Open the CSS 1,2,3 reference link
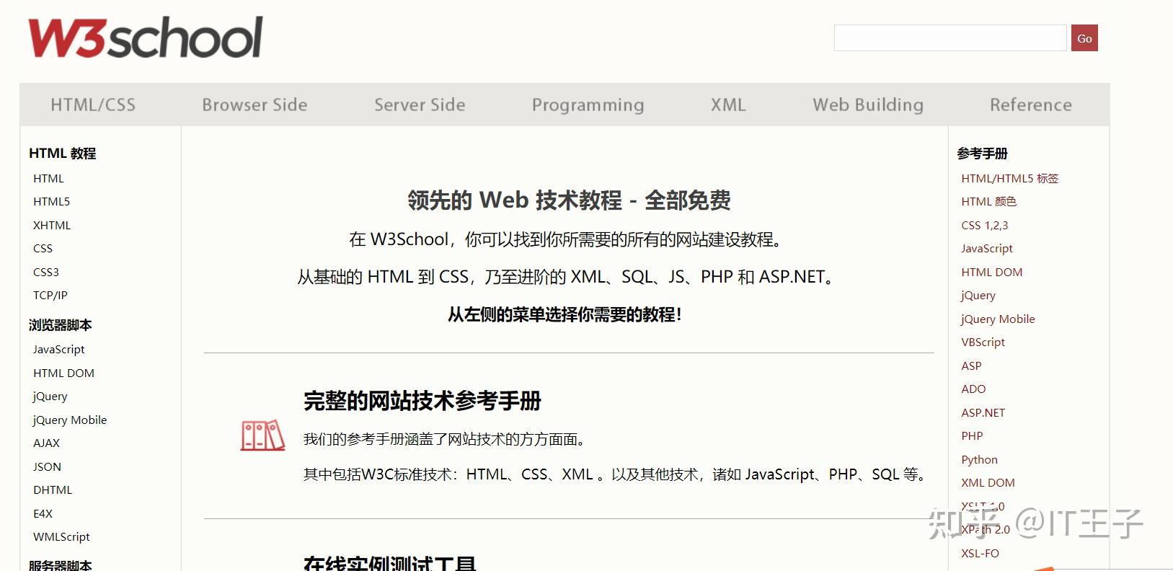Image resolution: width=1173 pixels, height=571 pixels. point(985,225)
